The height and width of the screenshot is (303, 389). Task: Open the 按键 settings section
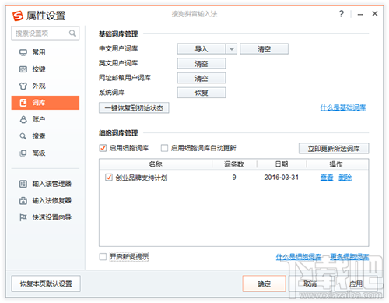tap(45, 69)
